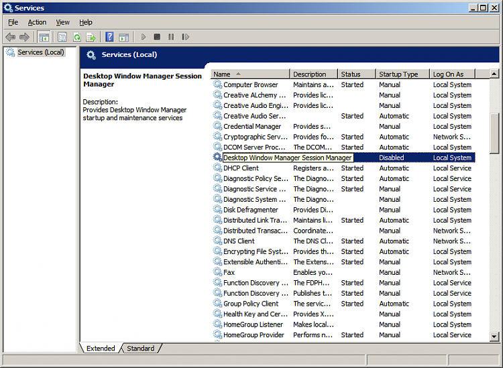The height and width of the screenshot is (368, 503).
Task: Select DCOM Server Proc... service
Action: (343, 147)
